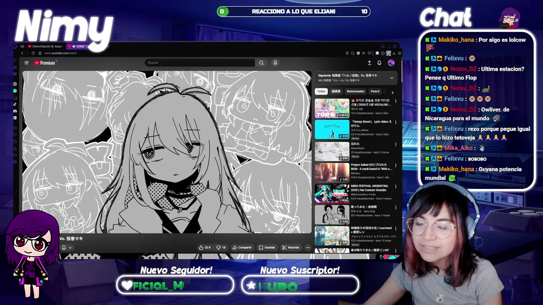Screen dimensions: 543x305
Task: Reload the page with the refresh icon
Action: [33, 53]
